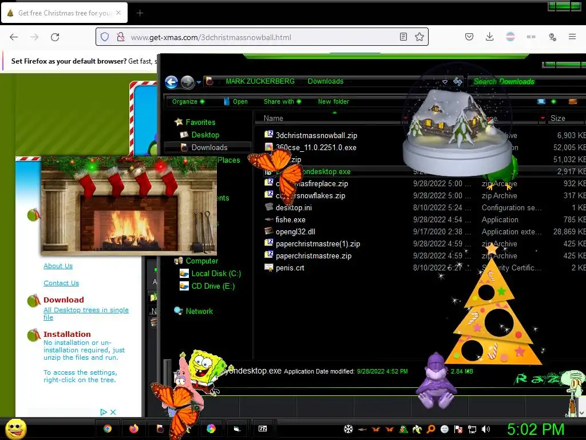
Task: Go back in the Firefox browser
Action: click(14, 37)
